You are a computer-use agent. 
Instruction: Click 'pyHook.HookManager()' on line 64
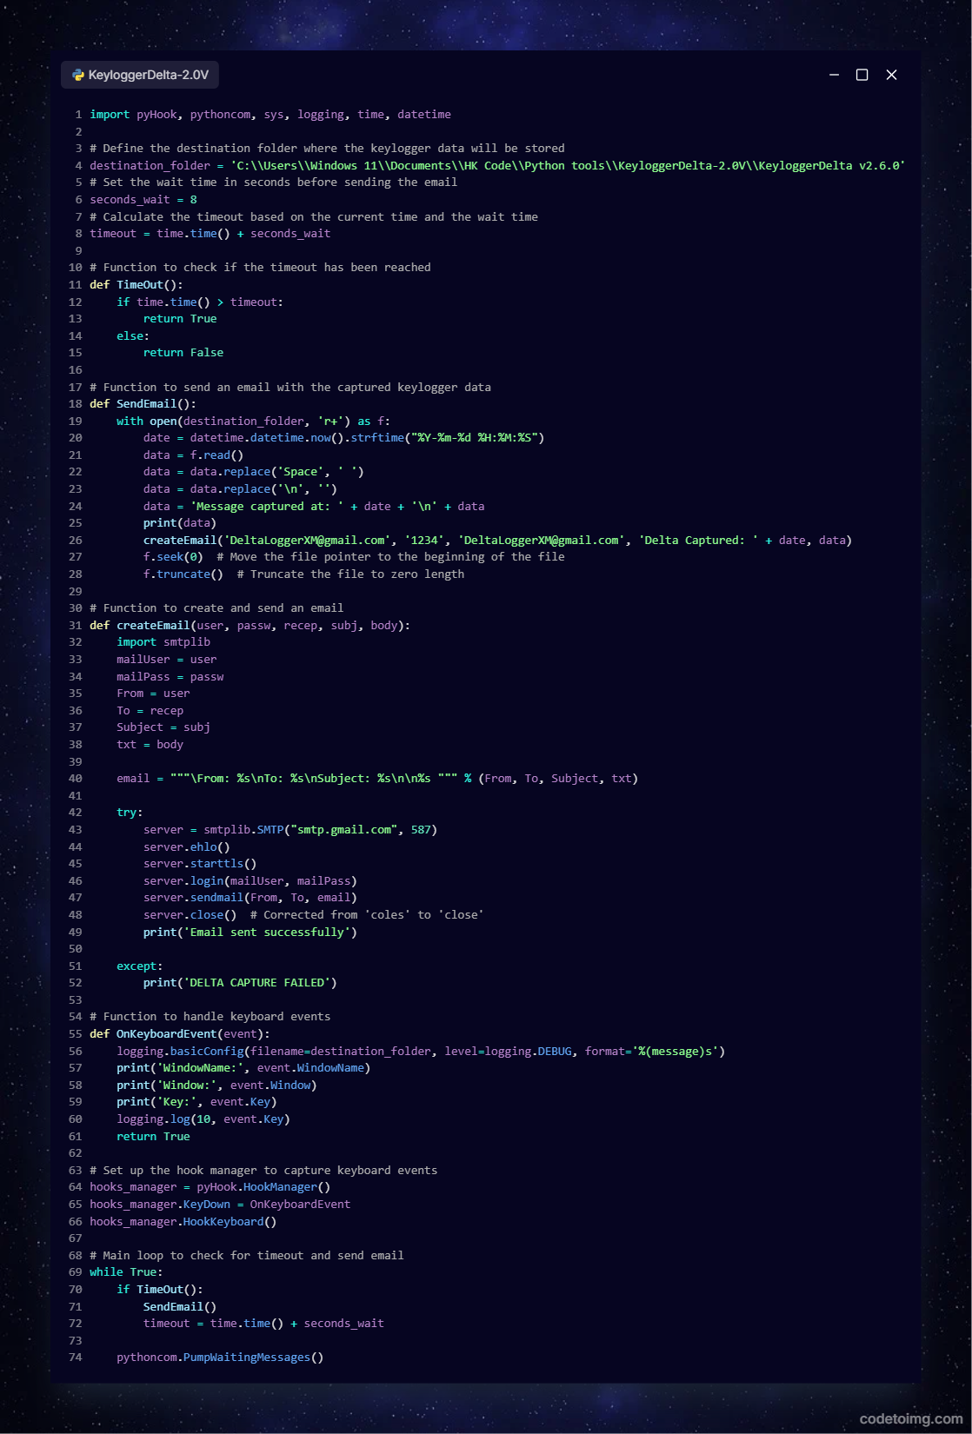click(x=263, y=1187)
